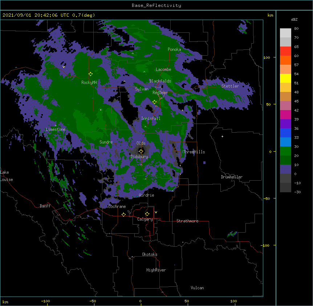Select the yellow diamond marker below Cochrane
This screenshot has width=313, height=306.
pyautogui.click(x=123, y=214)
